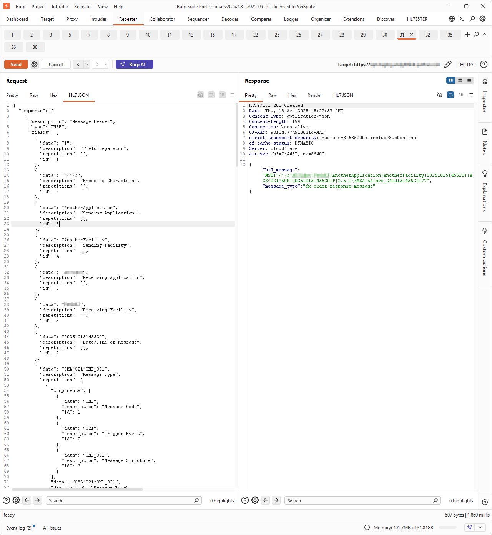Viewport: 492px width, 535px height.
Task: Toggle word wrap in response editor
Action: [x=450, y=95]
